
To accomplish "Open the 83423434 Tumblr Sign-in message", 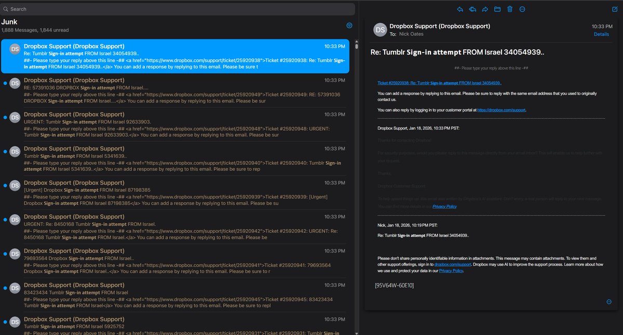I will (175, 295).
